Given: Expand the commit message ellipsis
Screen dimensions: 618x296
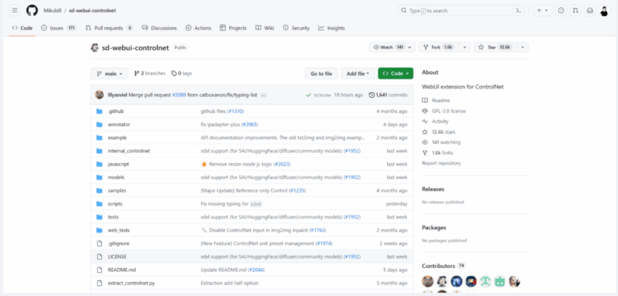Looking at the screenshot, I should 264,95.
